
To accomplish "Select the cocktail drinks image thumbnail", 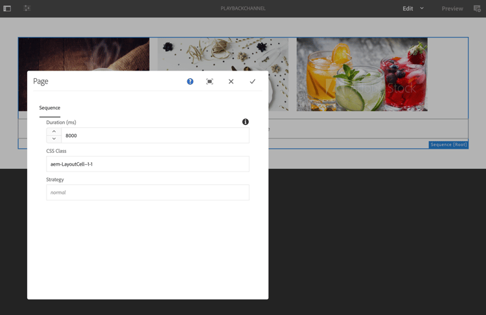I will pyautogui.click(x=362, y=74).
